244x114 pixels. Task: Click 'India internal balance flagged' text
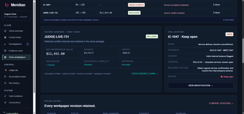[220, 56]
